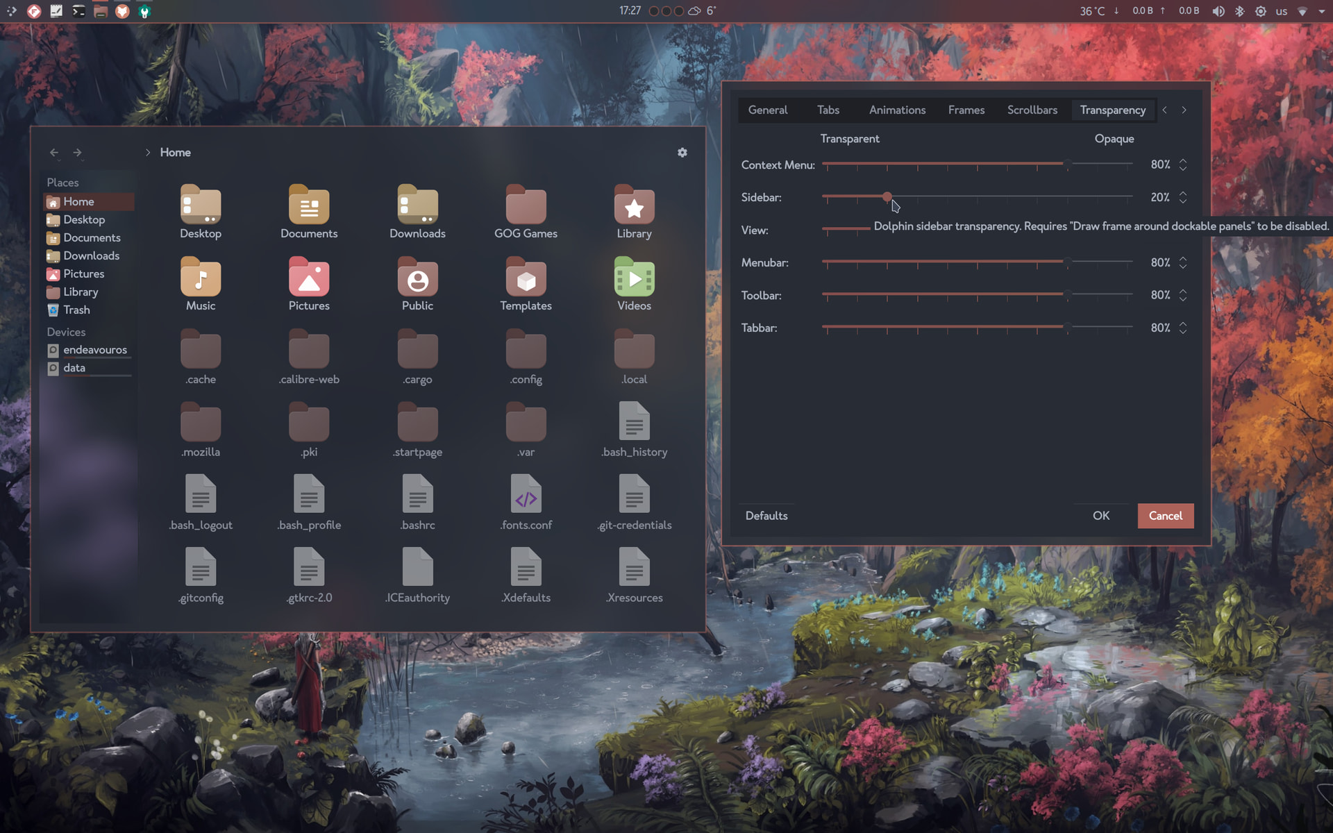The image size is (1333, 833).
Task: Expand the system tray hidden icons arrow
Action: (x=1322, y=11)
